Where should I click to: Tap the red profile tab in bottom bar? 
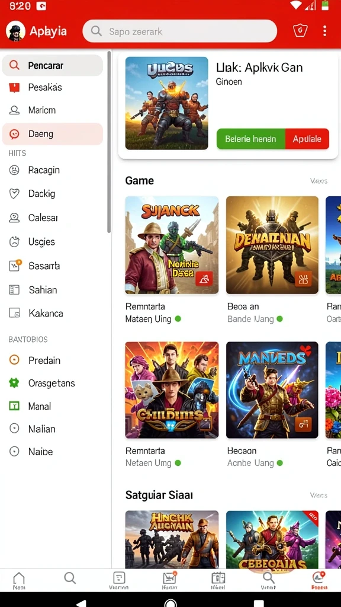click(319, 580)
